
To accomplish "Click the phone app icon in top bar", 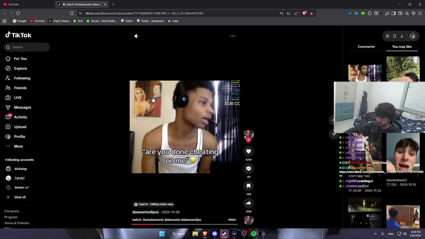I will (x=394, y=36).
